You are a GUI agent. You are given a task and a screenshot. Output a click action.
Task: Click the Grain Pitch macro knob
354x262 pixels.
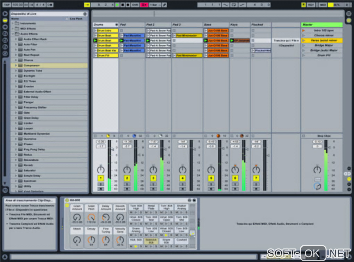(x=91, y=217)
